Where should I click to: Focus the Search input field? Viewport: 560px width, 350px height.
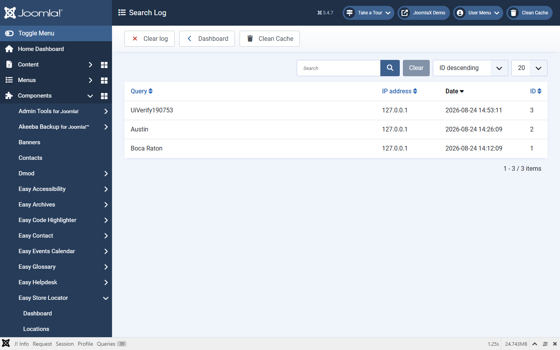tap(338, 68)
